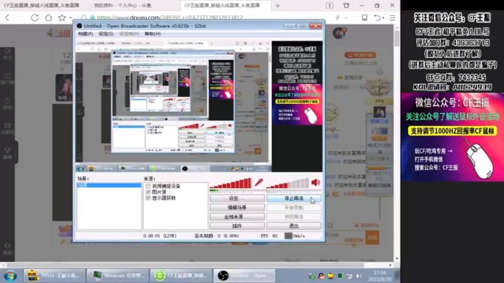Open the 设定(S) settings menu
504x283 pixels.
[106, 34]
